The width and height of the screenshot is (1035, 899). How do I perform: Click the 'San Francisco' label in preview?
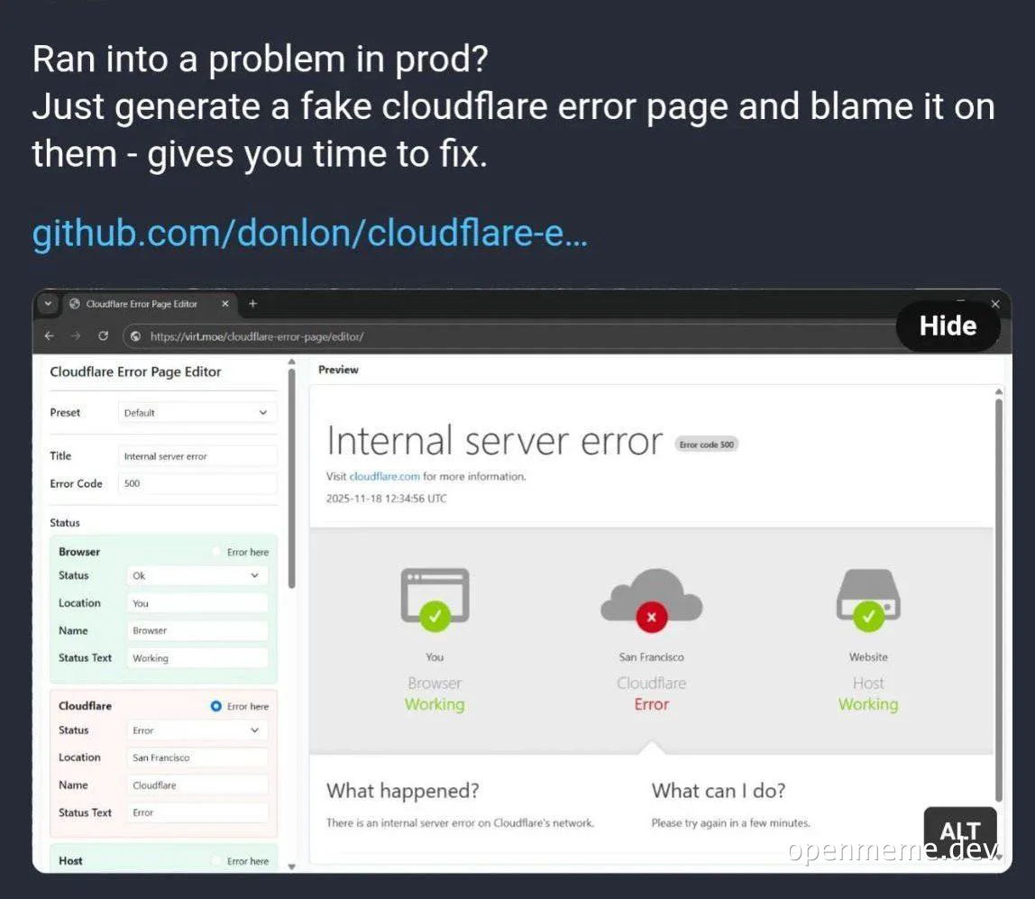point(652,657)
